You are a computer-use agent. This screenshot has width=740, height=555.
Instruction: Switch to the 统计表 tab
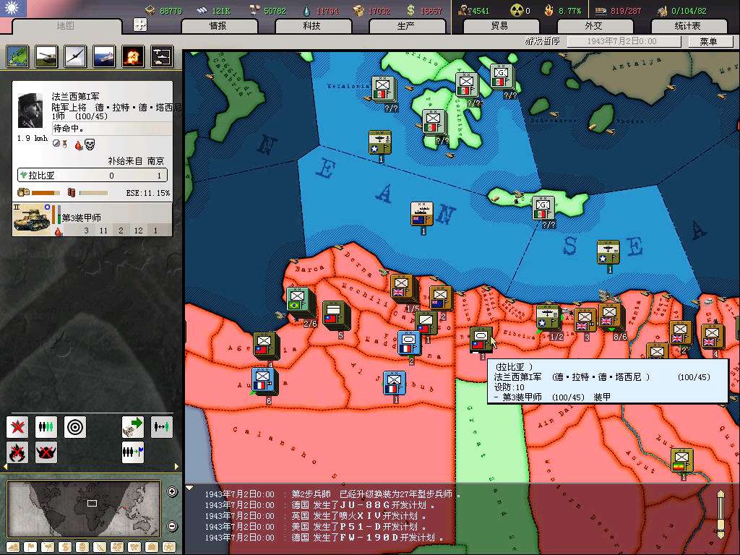pyautogui.click(x=689, y=26)
